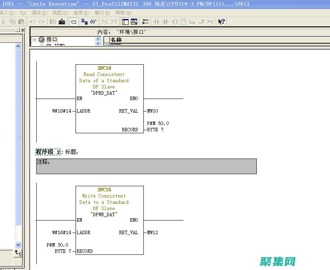Viewport: 330px width, 270px height.
Task: Collapse the 接口 tree node
Action: (x=34, y=40)
